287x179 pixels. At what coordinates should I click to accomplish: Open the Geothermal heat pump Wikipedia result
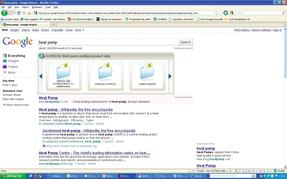coord(89,131)
